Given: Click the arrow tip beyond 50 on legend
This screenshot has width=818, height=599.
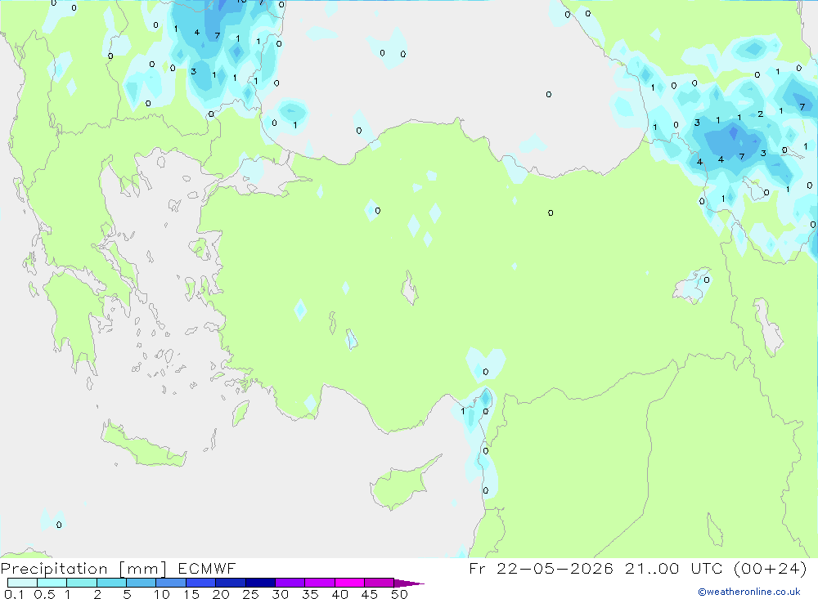Looking at the screenshot, I should click(409, 583).
